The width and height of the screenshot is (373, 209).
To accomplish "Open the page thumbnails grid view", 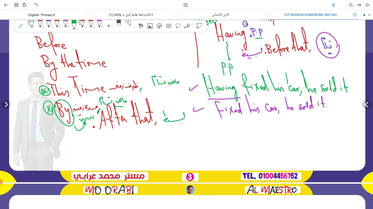I will (x=16, y=5).
